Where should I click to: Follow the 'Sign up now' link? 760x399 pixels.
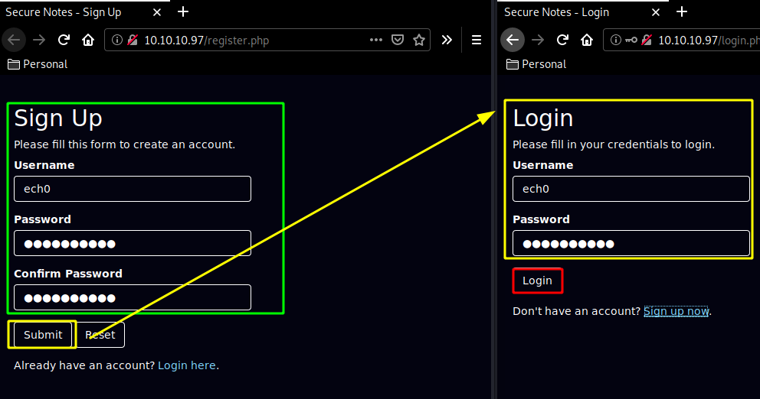pyautogui.click(x=676, y=311)
